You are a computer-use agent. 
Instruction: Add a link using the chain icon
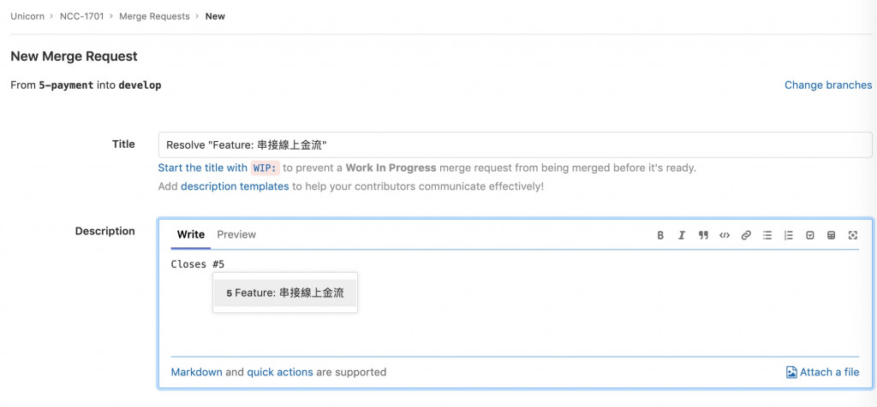pyautogui.click(x=746, y=235)
